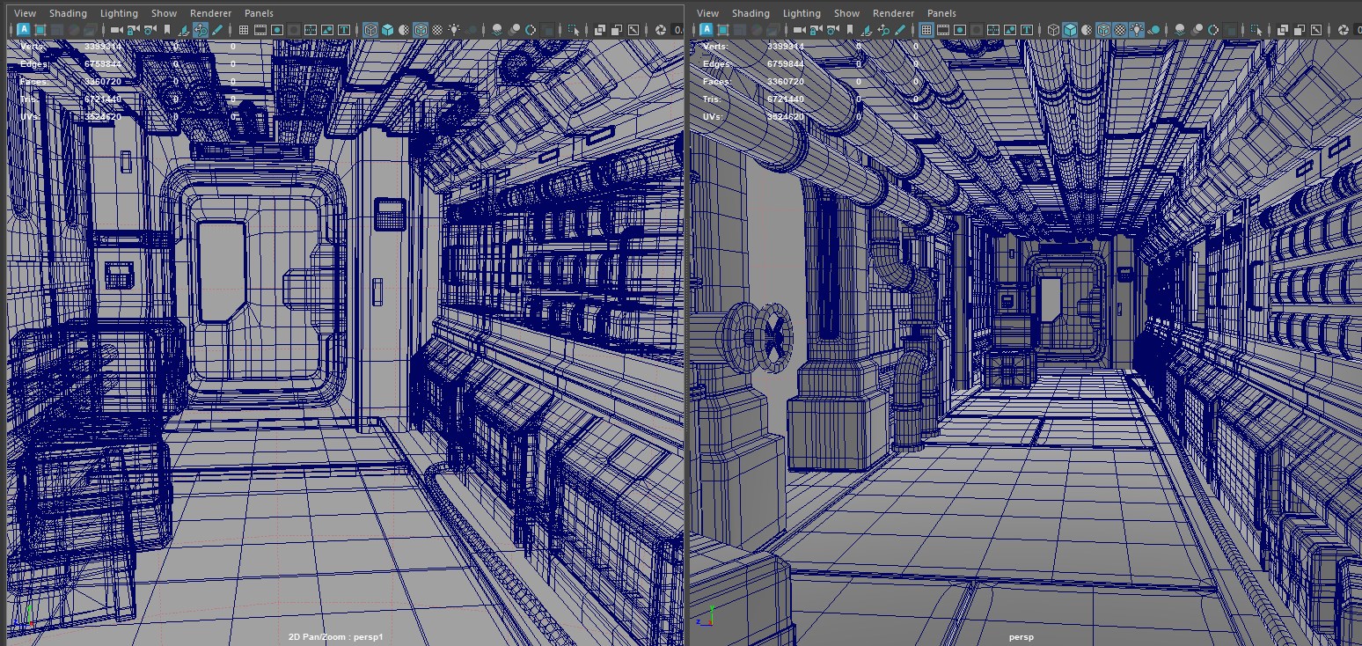Toggle Smooth Shade All in right persp panel
This screenshot has width=1362, height=646.
point(1070,30)
